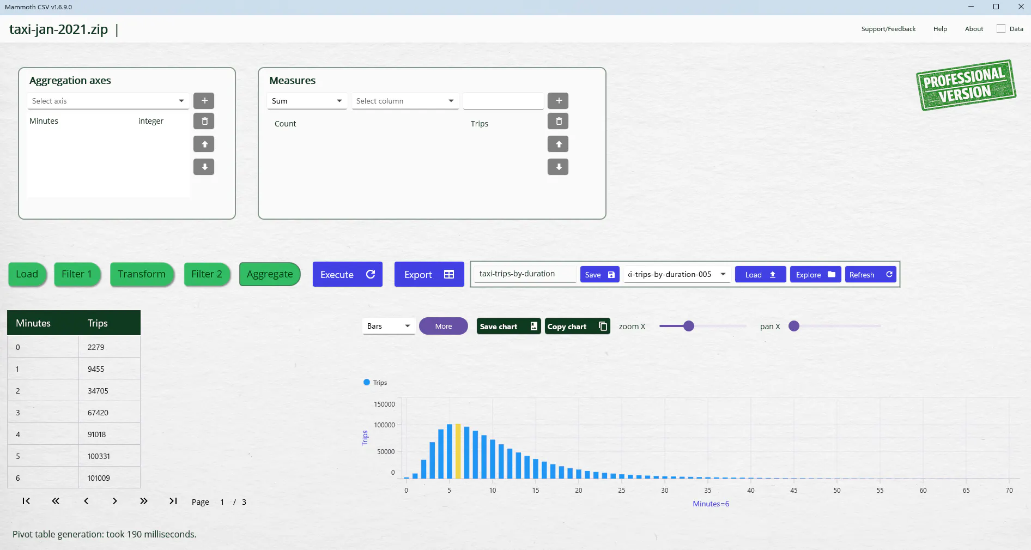Add a new measure with plus button
Image resolution: width=1031 pixels, height=550 pixels.
(558, 101)
